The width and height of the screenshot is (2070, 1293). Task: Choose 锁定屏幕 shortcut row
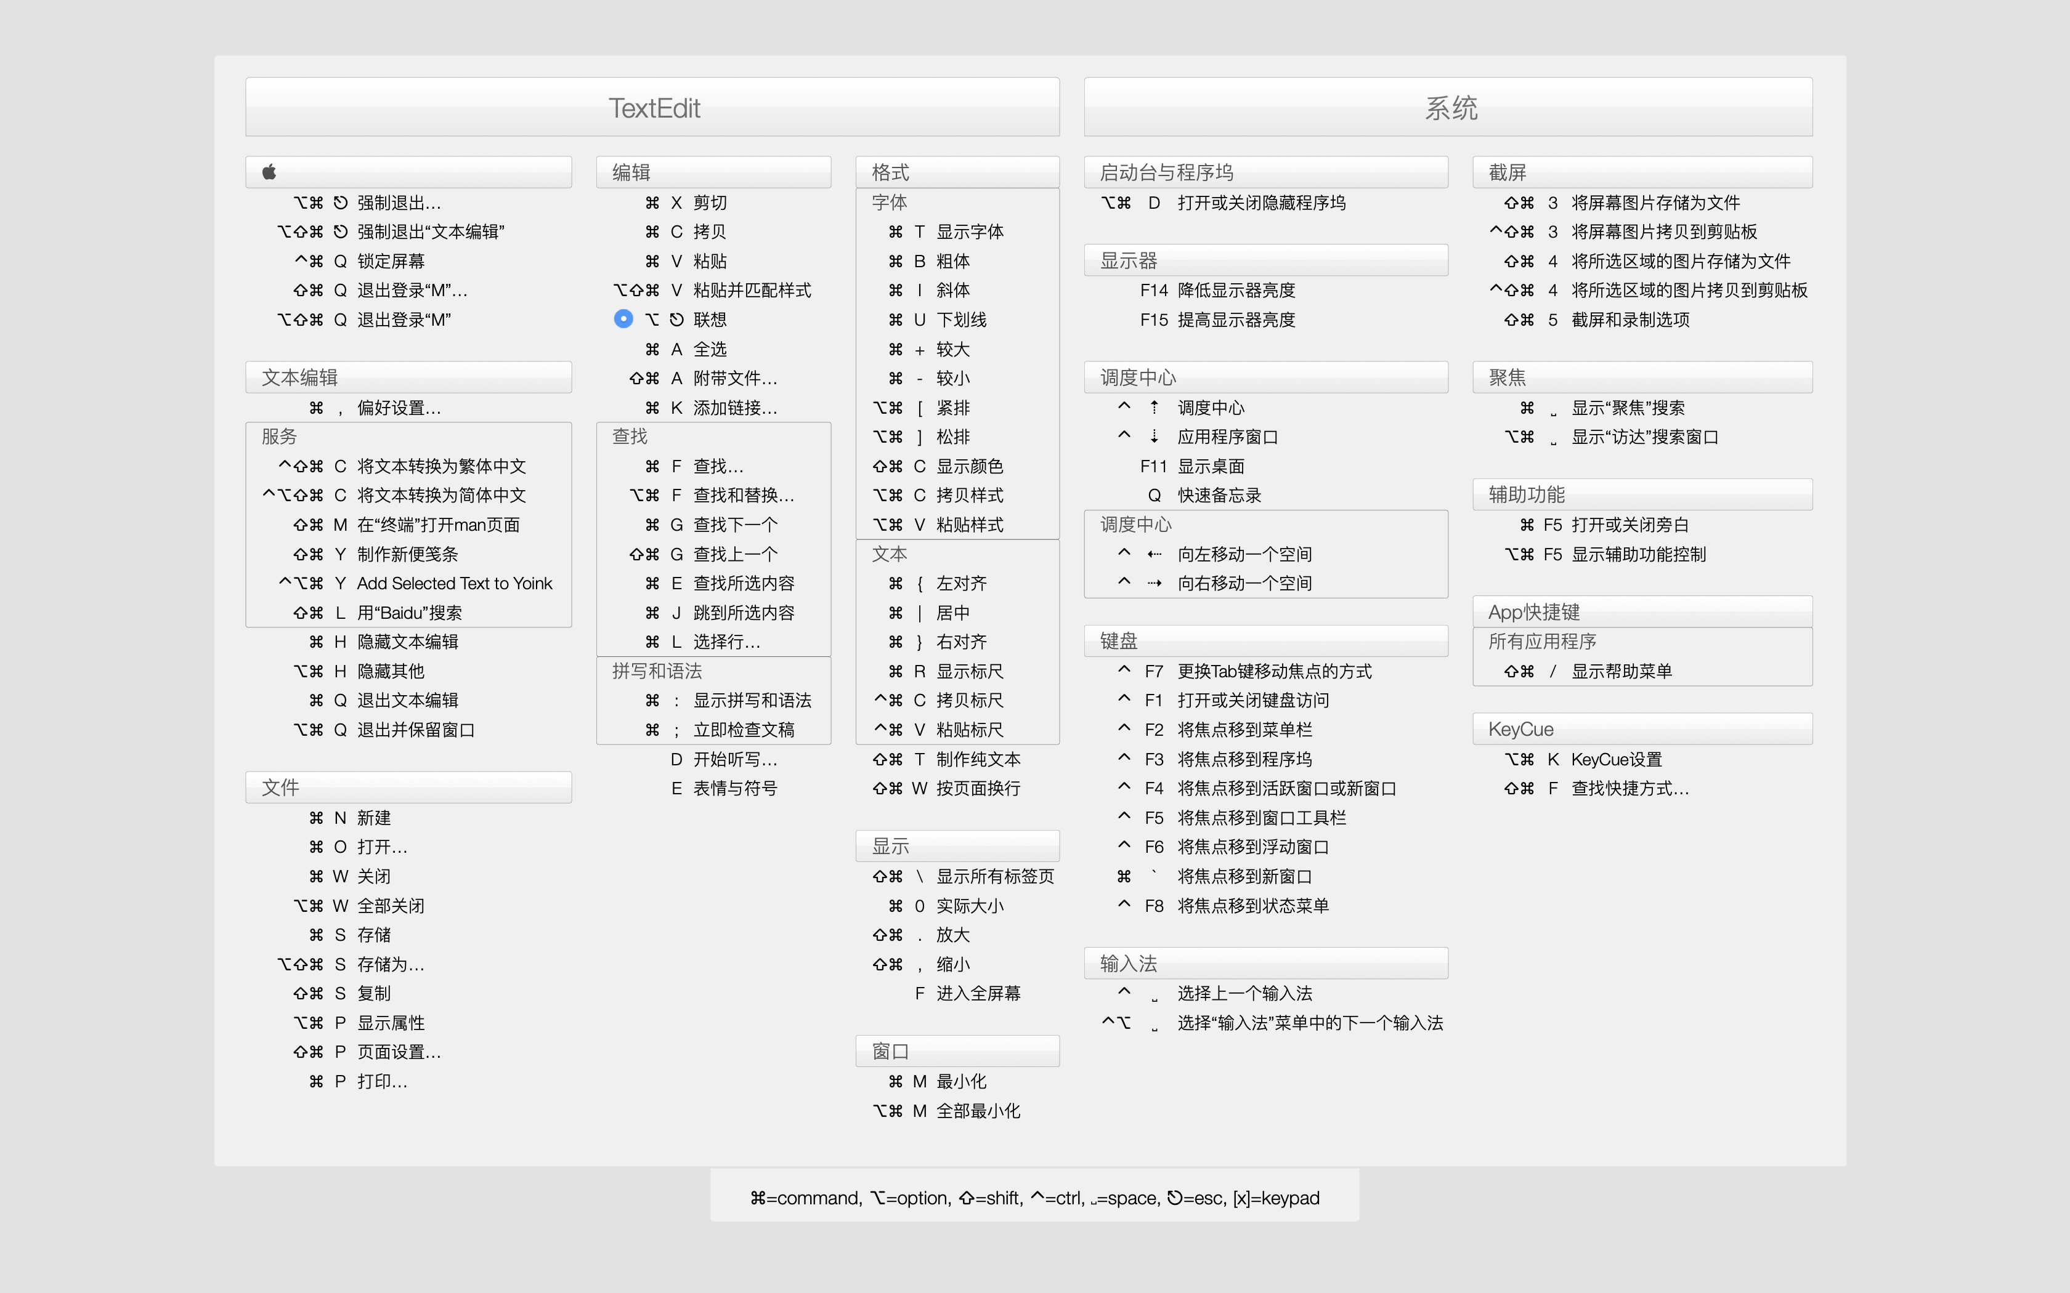point(360,261)
